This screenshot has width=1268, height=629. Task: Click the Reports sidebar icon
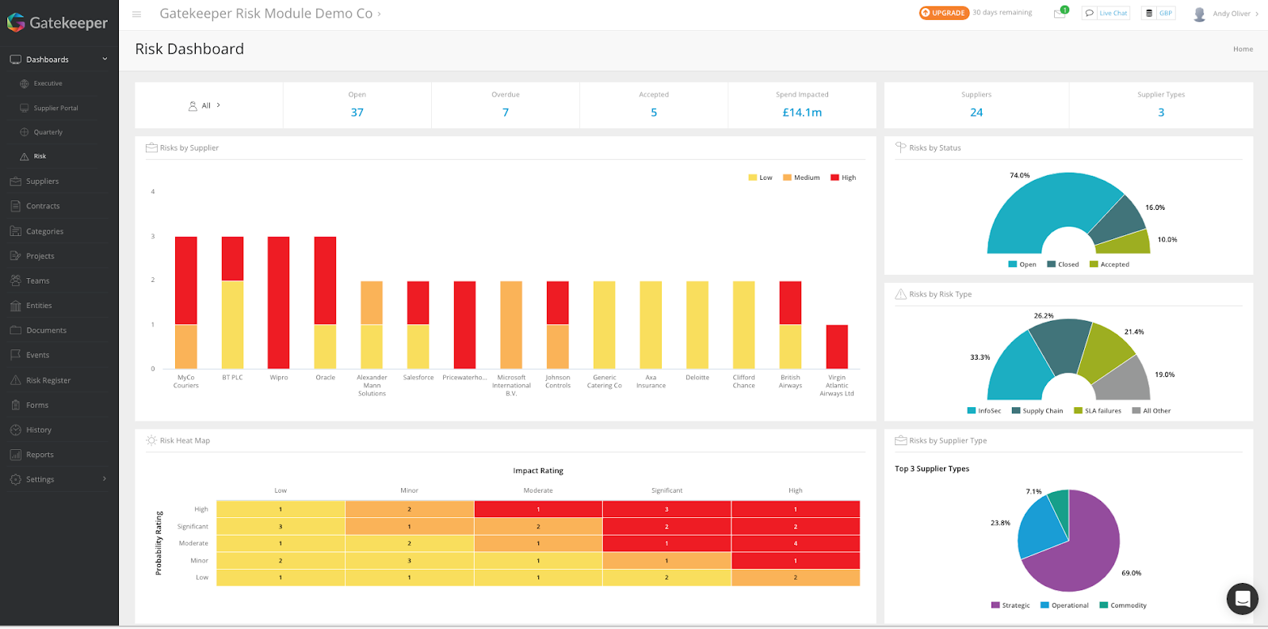tap(15, 455)
